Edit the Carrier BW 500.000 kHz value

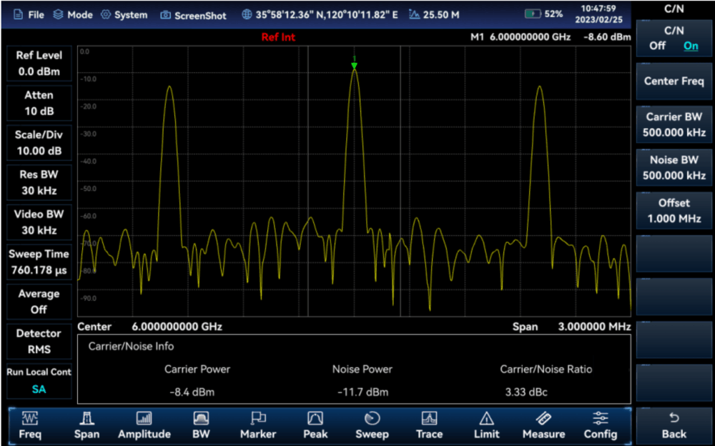674,125
